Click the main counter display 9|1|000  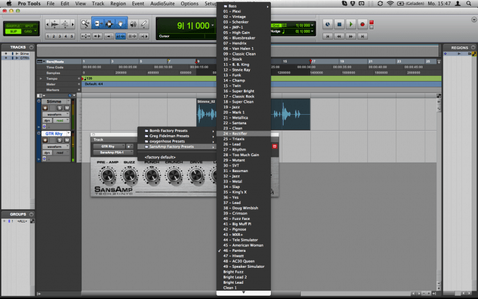[x=193, y=26]
